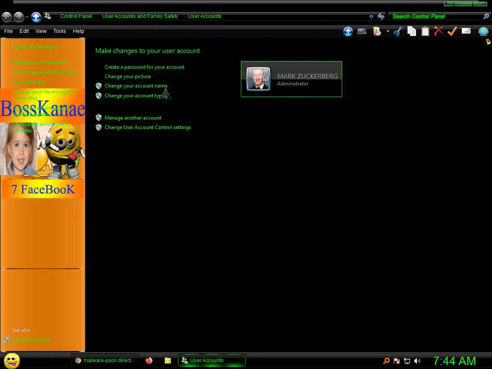Click the Copy pages toolbar icon
This screenshot has height=369, width=492.
pyautogui.click(x=412, y=31)
